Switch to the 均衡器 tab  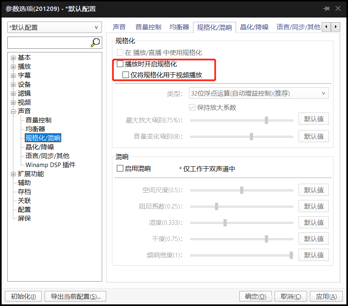(x=179, y=27)
